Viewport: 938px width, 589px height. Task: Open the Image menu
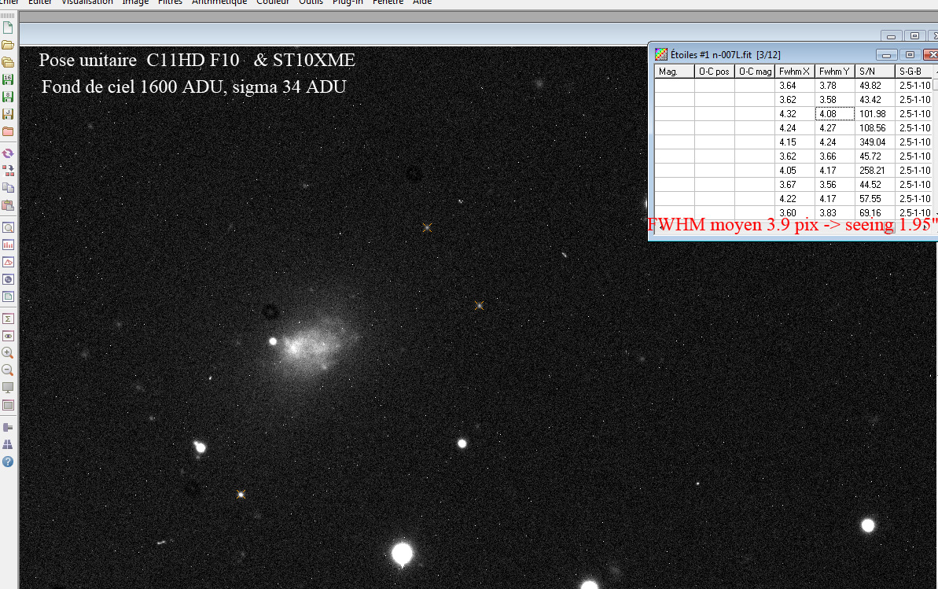pyautogui.click(x=135, y=2)
